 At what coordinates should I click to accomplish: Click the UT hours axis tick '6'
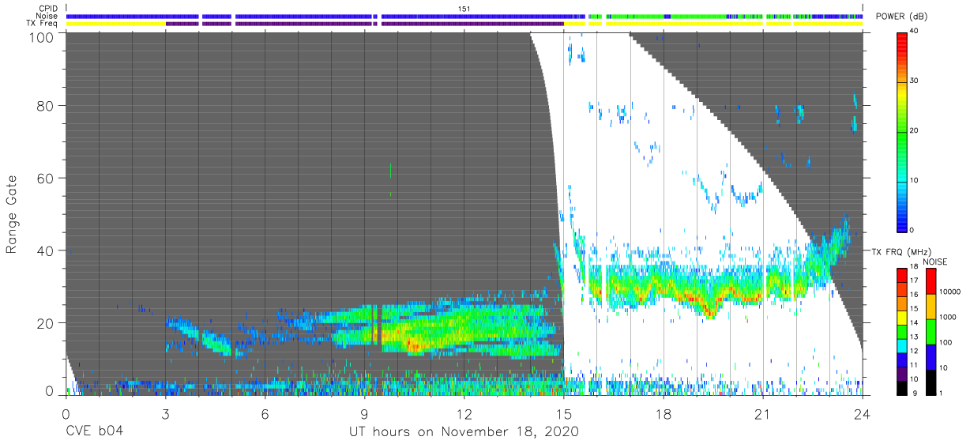click(x=265, y=414)
